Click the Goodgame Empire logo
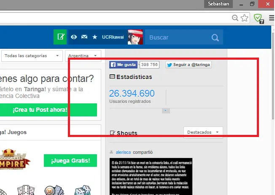 click(15, 159)
